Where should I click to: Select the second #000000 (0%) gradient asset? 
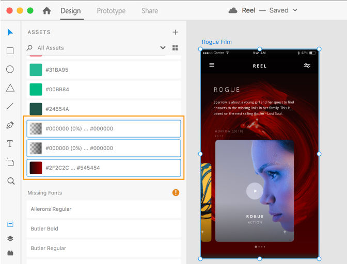click(104, 148)
